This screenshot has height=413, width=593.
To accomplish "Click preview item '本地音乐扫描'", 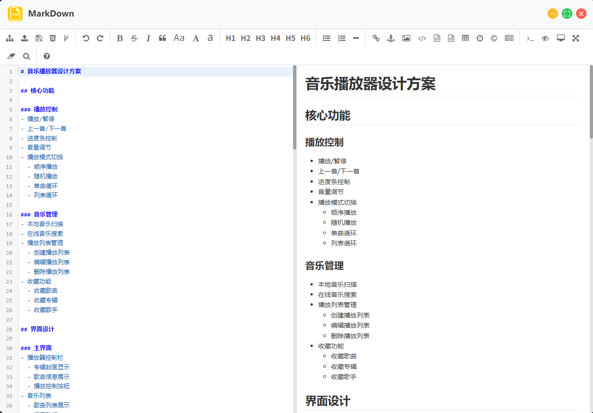I will (337, 285).
